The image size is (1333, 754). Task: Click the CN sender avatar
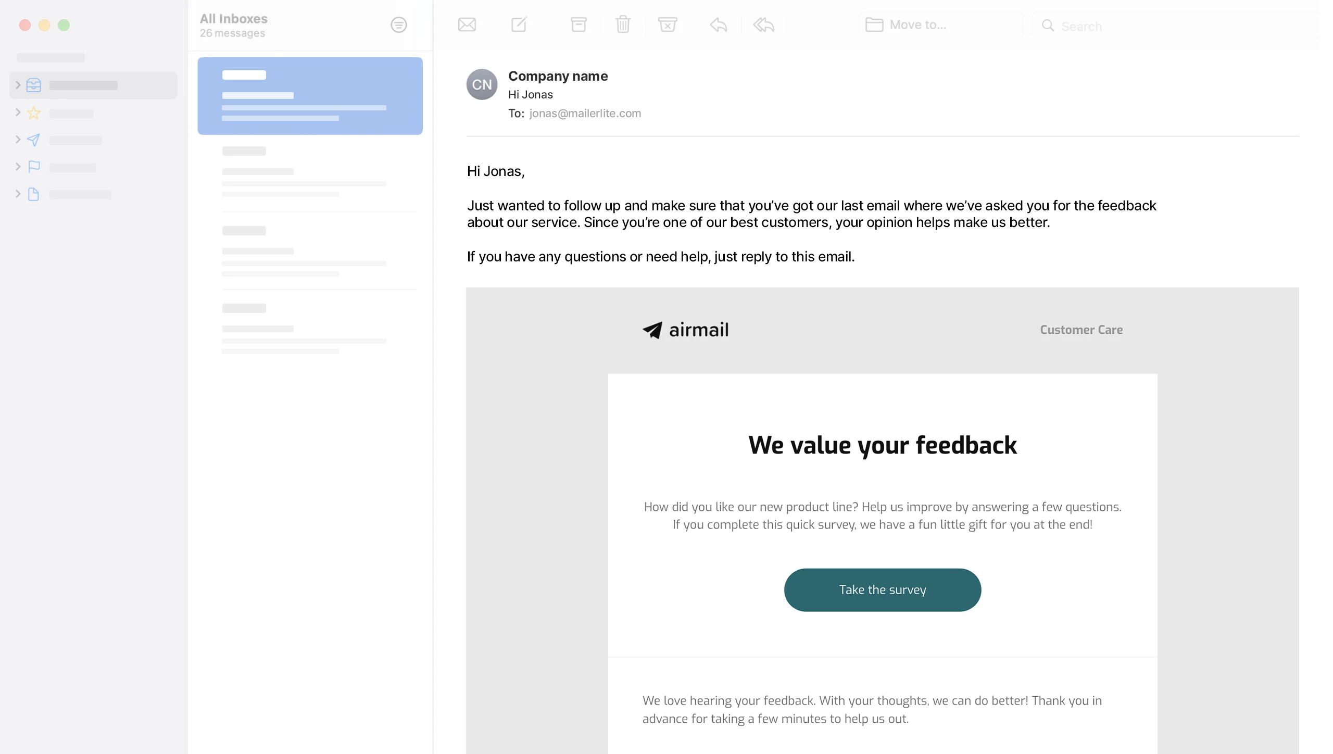(482, 84)
